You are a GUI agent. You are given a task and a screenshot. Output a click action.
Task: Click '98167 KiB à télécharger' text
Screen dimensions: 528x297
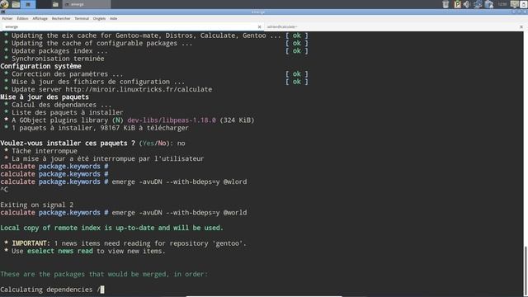[144, 128]
